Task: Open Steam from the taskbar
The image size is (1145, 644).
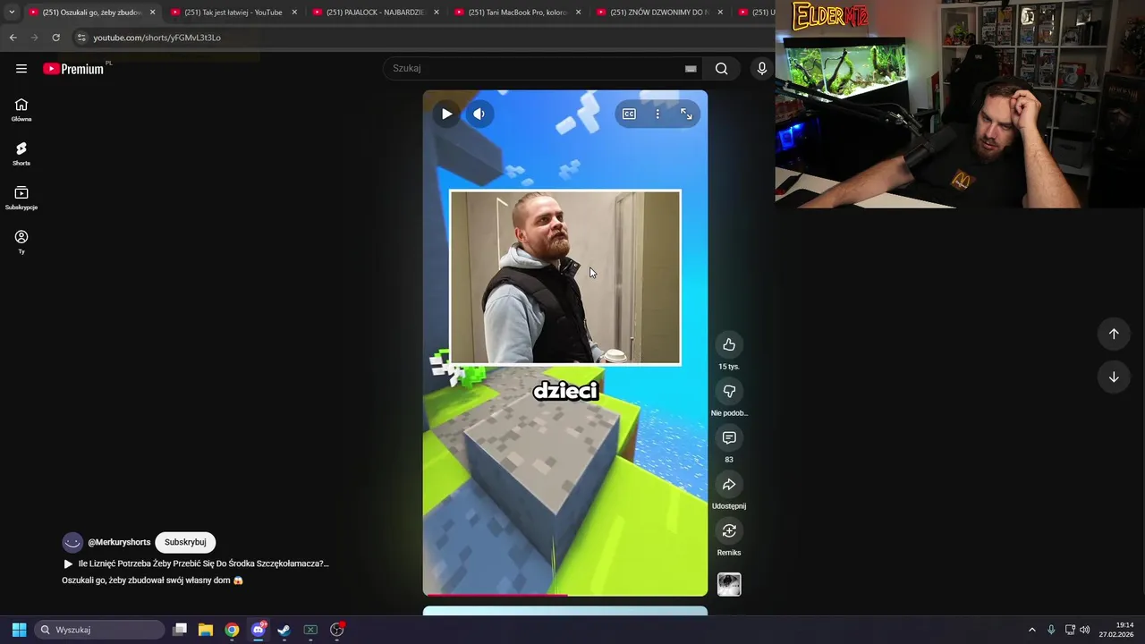Action: [x=284, y=630]
